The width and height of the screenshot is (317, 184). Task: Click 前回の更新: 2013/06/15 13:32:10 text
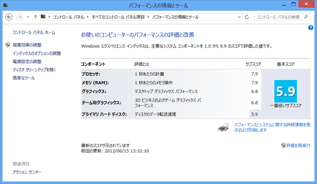tap(115, 151)
